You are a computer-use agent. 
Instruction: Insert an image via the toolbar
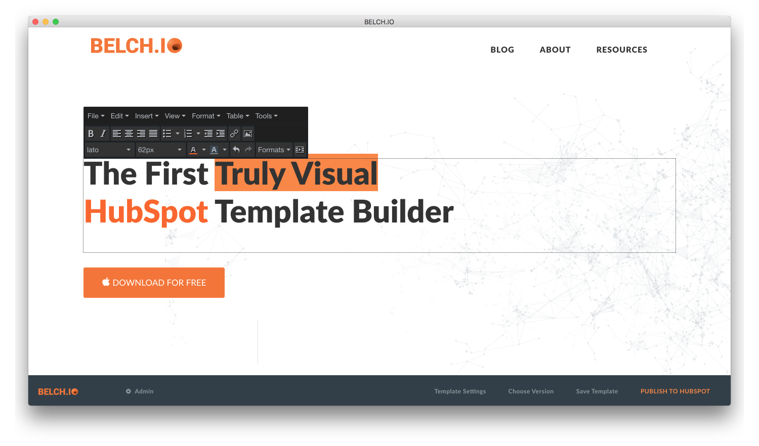click(248, 133)
